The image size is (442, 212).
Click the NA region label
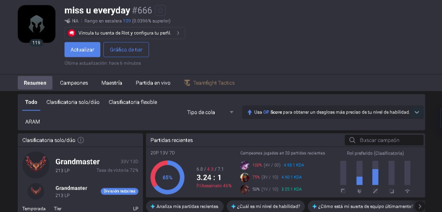[75, 21]
